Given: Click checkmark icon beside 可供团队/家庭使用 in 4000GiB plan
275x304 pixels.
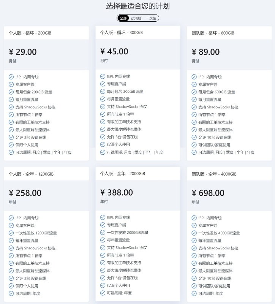Looking at the screenshot, I should [x=194, y=286].
